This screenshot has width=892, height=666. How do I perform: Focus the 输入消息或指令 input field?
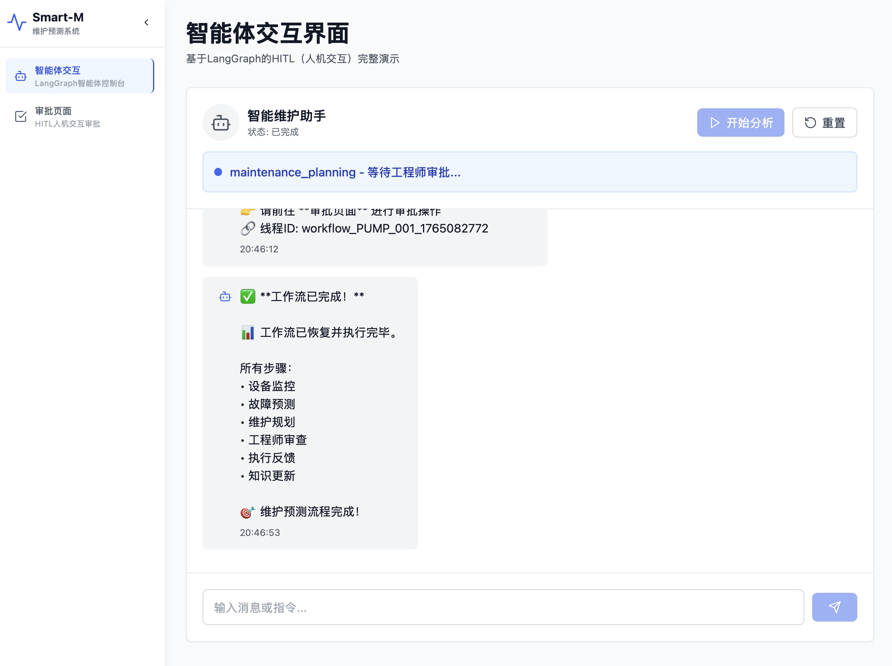tap(503, 607)
